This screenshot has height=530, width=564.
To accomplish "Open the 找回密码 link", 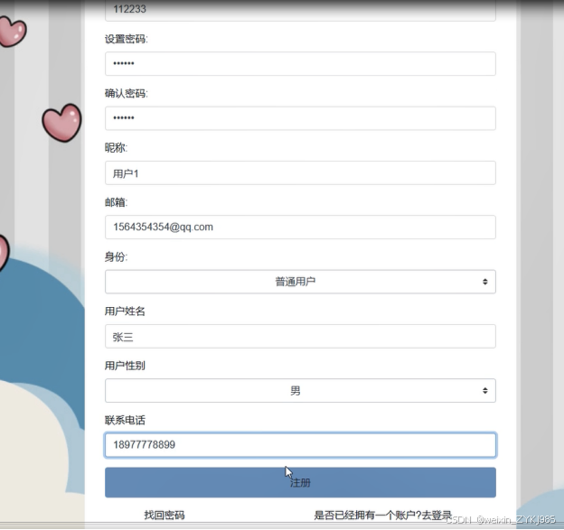I will coord(164,516).
